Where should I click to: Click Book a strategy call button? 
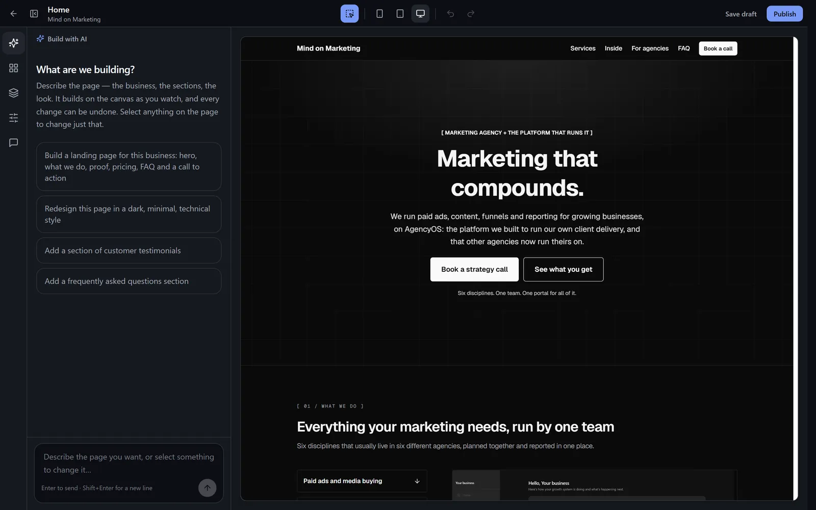click(474, 269)
